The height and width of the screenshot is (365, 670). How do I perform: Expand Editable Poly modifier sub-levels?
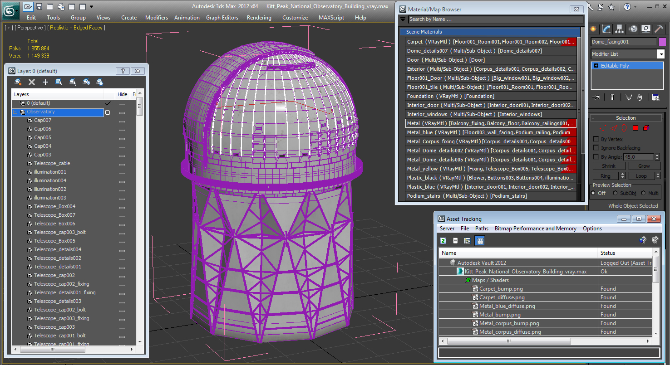click(596, 66)
